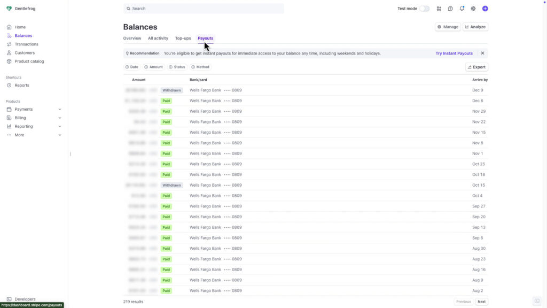Open your profile avatar menu
The height and width of the screenshot is (308, 547).
pyautogui.click(x=485, y=8)
